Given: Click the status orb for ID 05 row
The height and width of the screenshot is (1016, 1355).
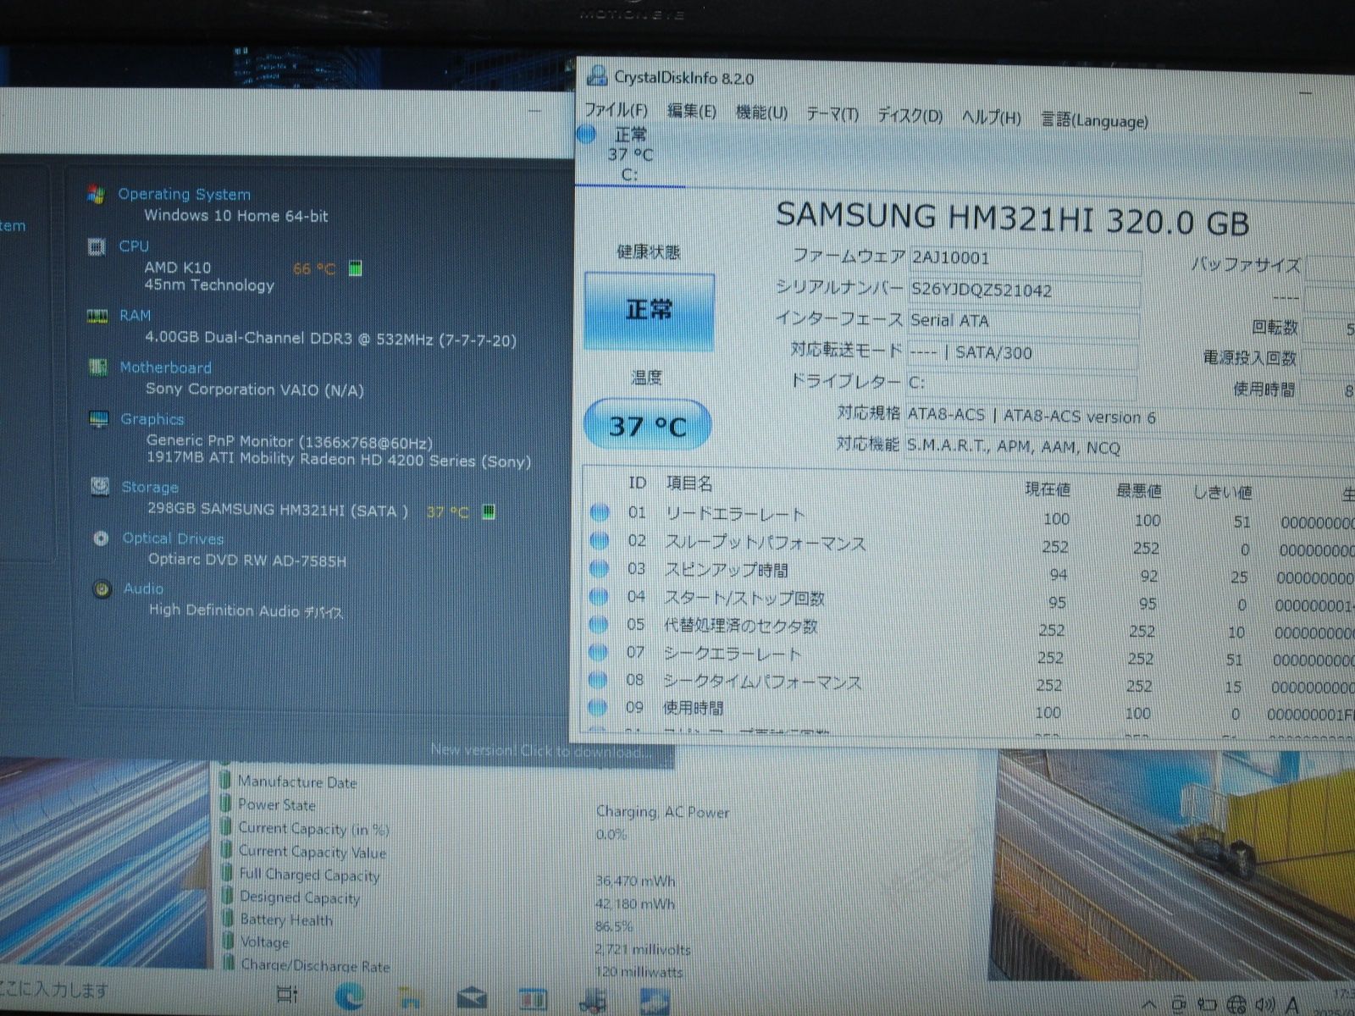Looking at the screenshot, I should [599, 625].
